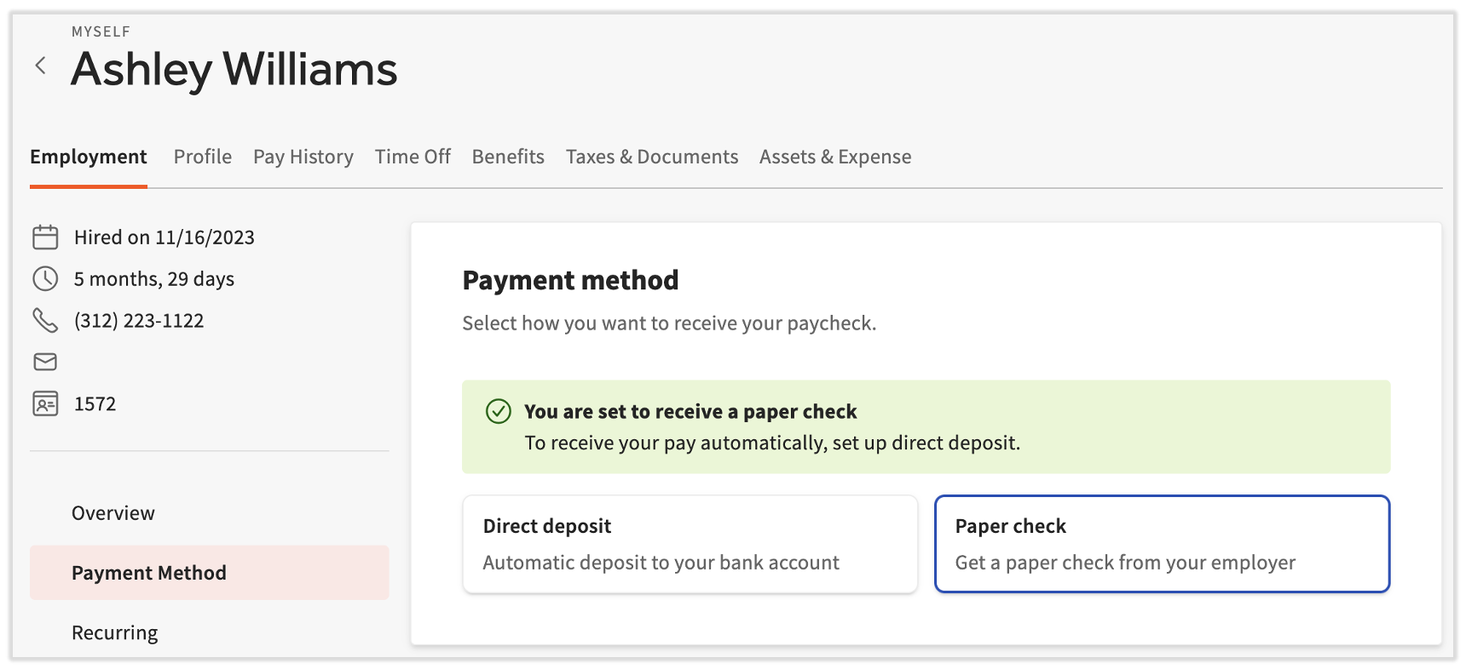Open the Benefits tab
Viewport: 1466px width, 669px height.
click(508, 157)
